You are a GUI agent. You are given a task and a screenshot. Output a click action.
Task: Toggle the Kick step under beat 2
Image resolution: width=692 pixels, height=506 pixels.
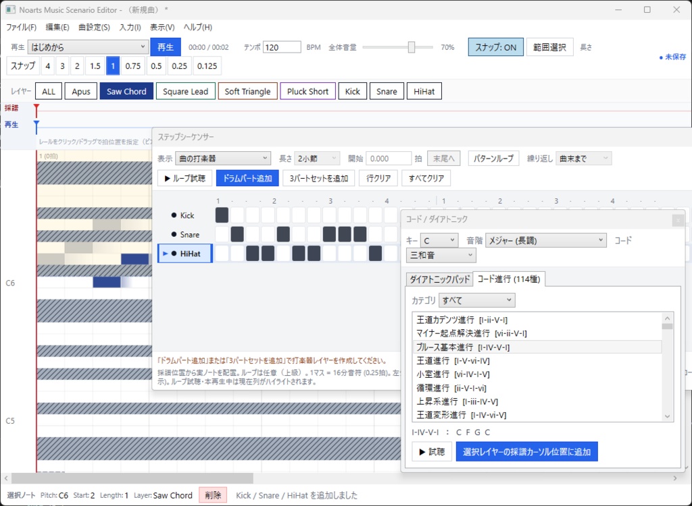(283, 215)
